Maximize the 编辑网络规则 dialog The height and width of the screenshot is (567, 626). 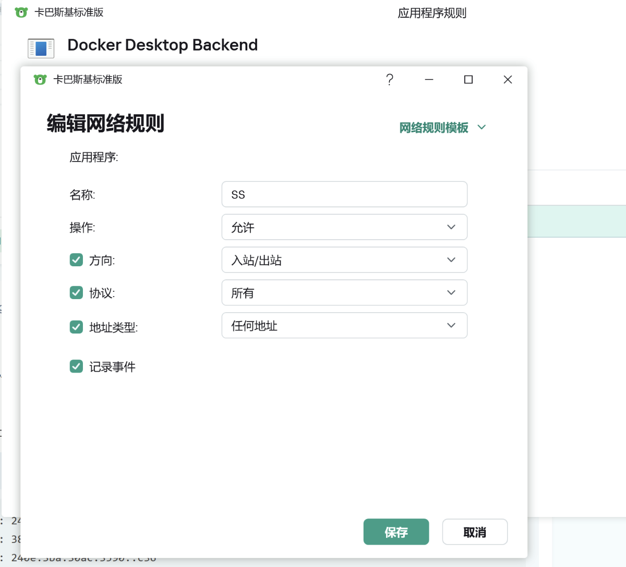tap(468, 80)
